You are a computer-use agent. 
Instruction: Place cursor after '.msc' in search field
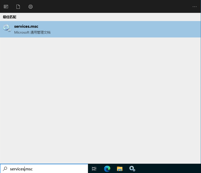click(x=33, y=169)
